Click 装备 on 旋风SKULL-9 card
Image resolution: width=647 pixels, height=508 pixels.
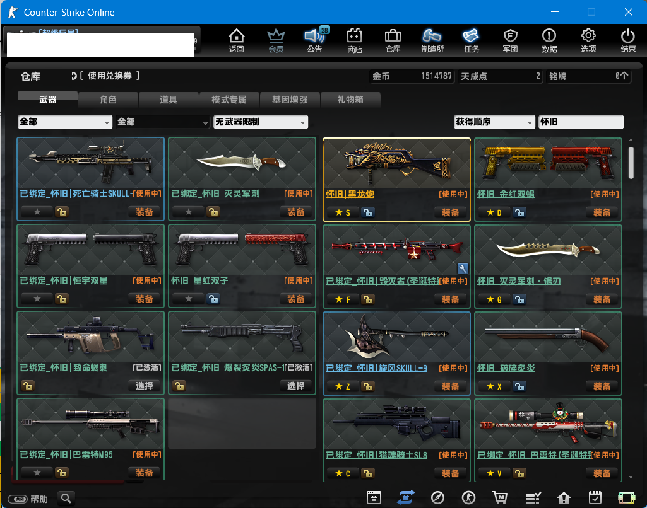pyautogui.click(x=450, y=386)
